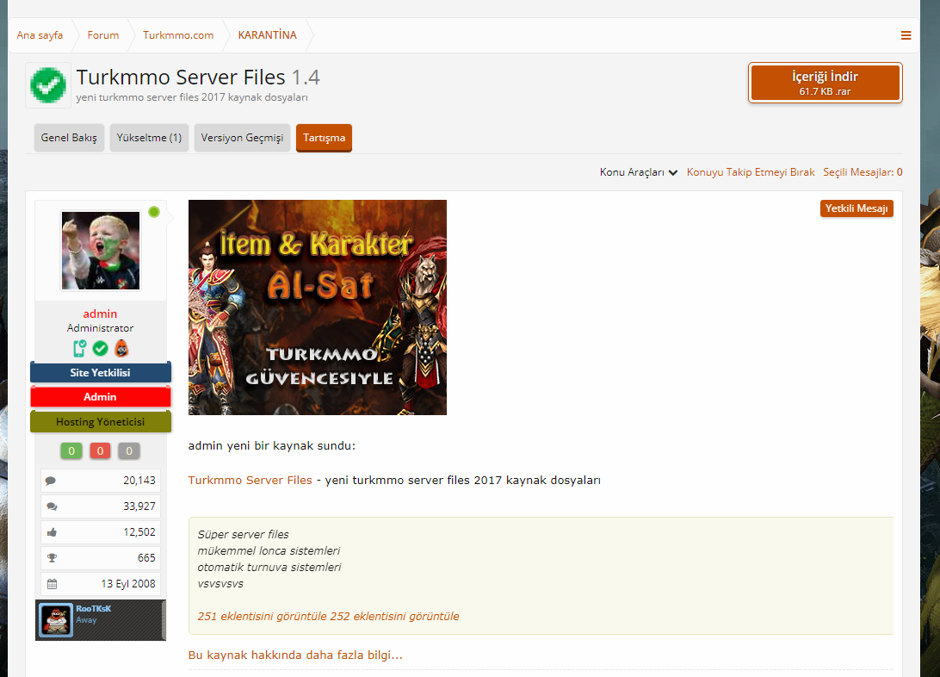Click the Turkmmo Server Files 1.4 title
The height and width of the screenshot is (677, 940).
point(198,78)
